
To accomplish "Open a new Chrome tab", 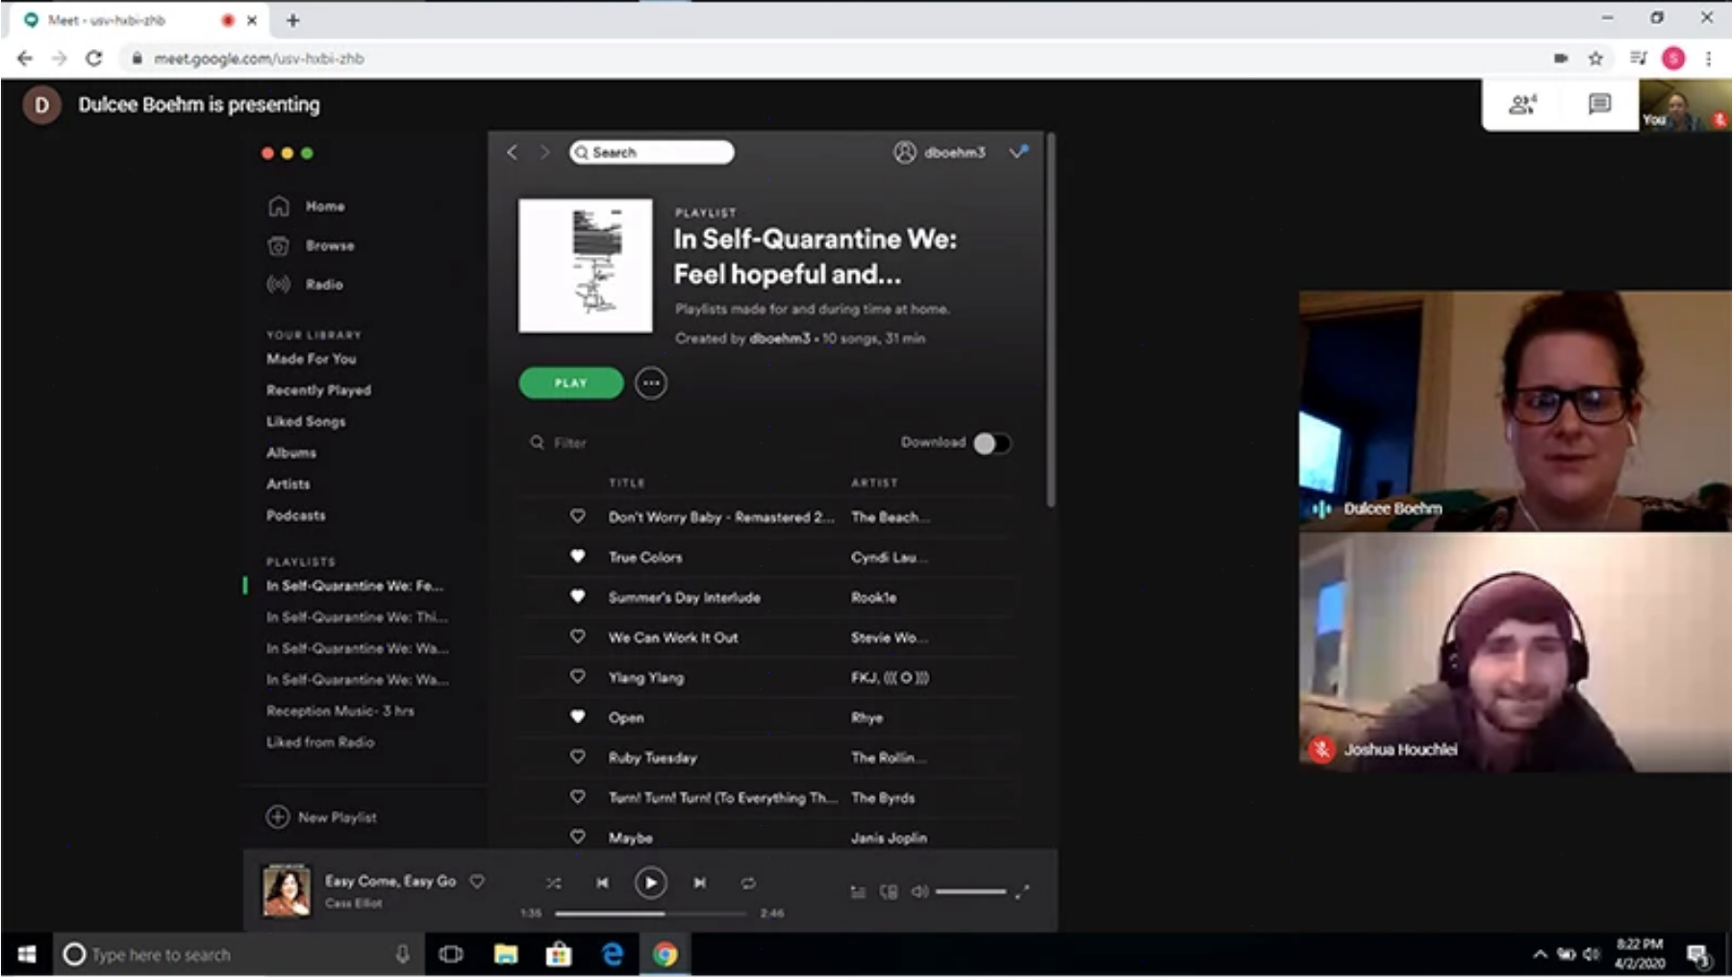I will [293, 19].
